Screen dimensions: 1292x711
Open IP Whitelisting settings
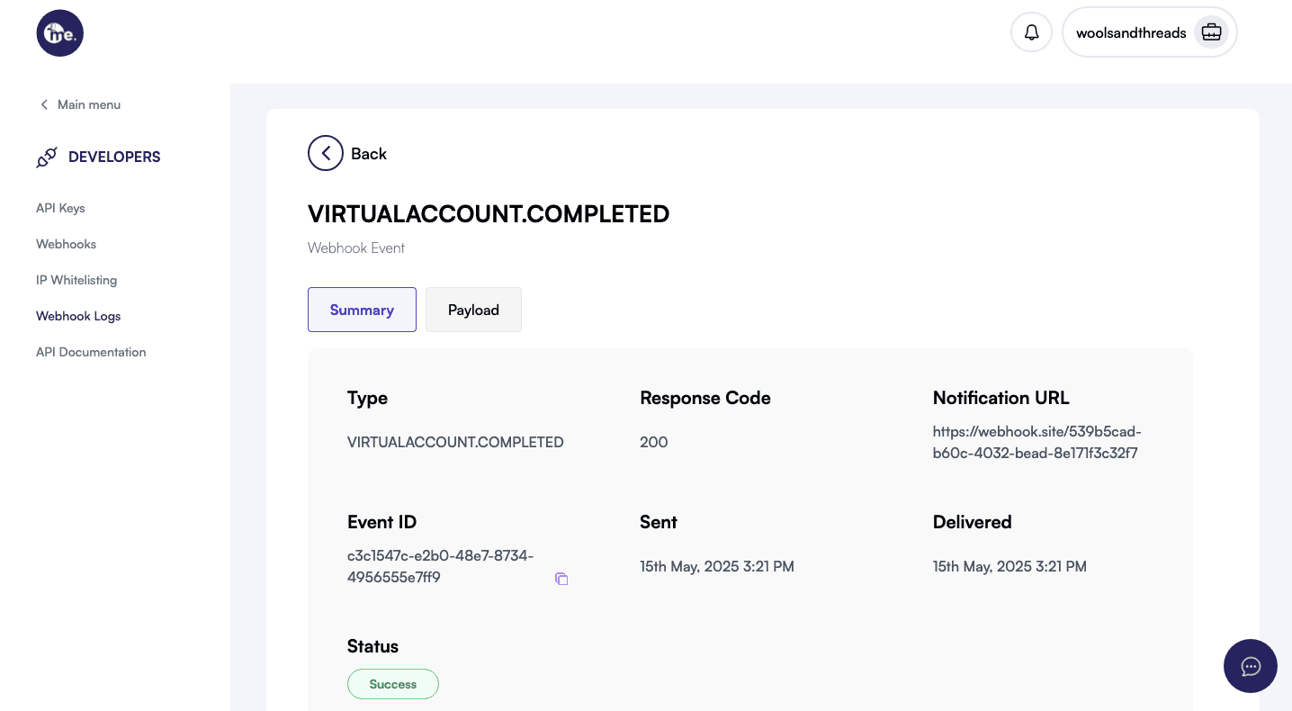[76, 280]
